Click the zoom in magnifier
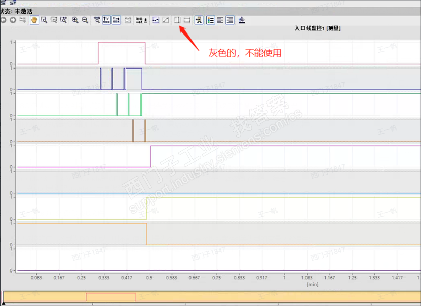Image resolution: width=421 pixels, height=306 pixels. [x=75, y=20]
